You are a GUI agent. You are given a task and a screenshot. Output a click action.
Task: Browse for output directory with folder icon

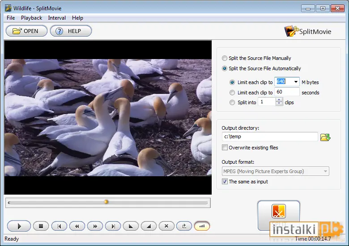point(325,137)
